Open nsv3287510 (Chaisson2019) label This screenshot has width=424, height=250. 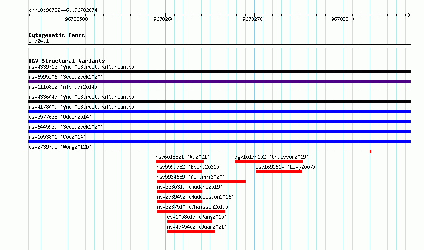(x=192, y=207)
